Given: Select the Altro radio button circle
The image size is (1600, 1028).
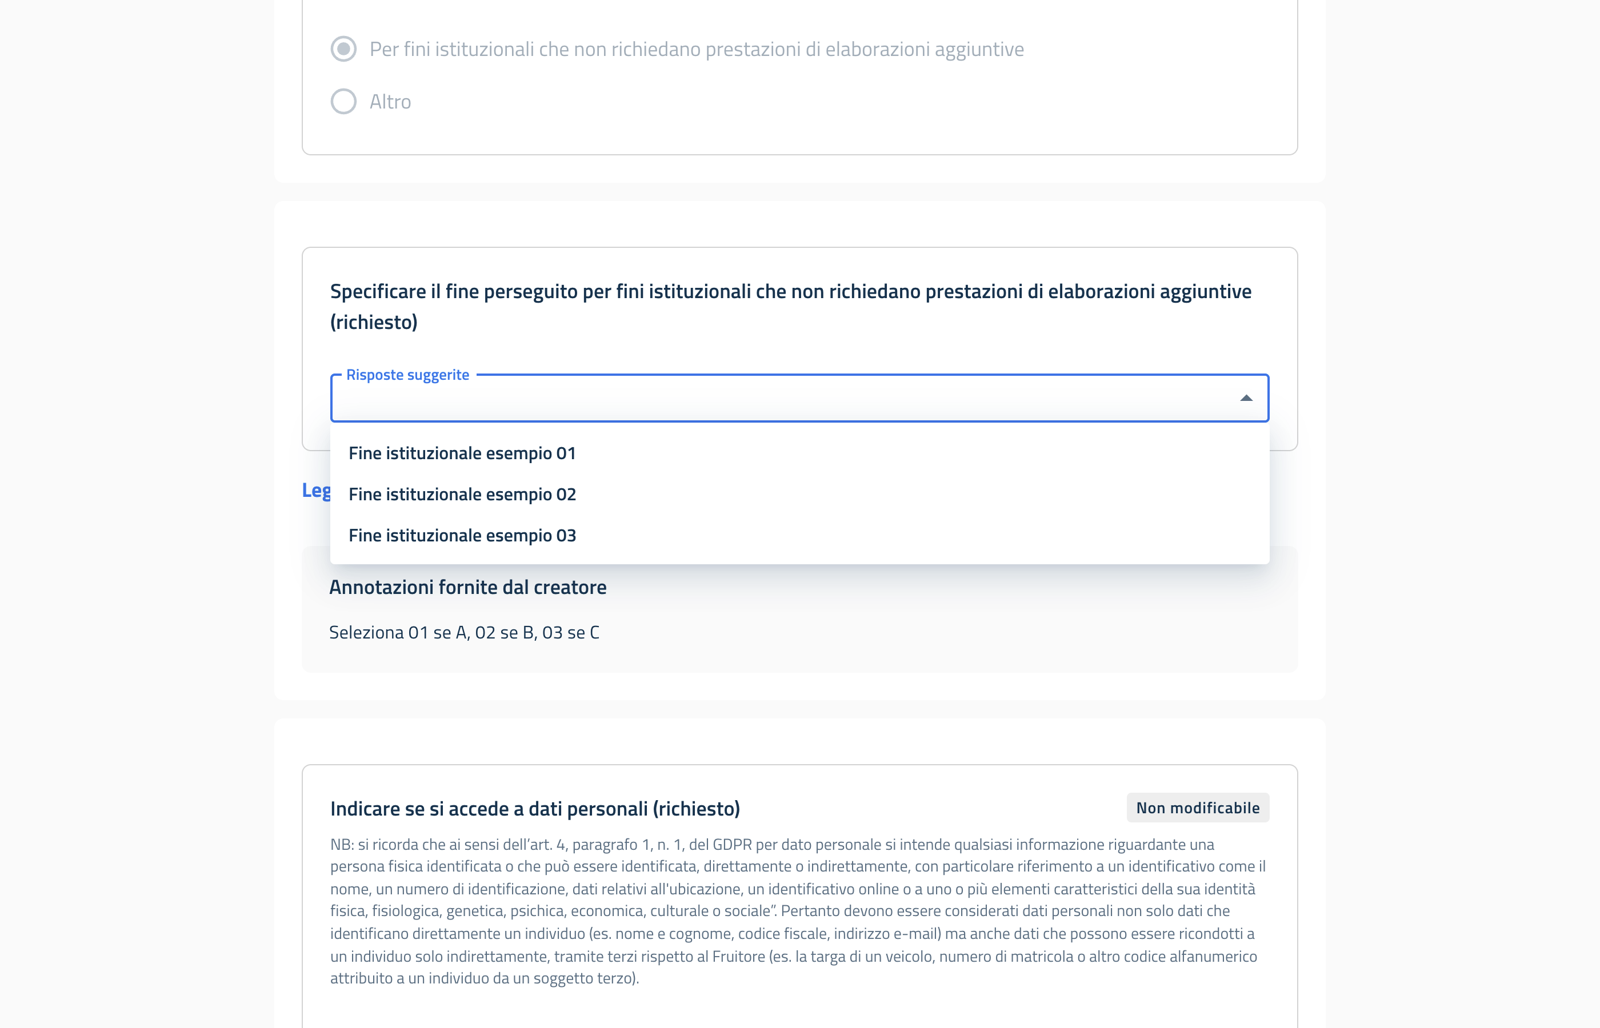Looking at the screenshot, I should [343, 102].
